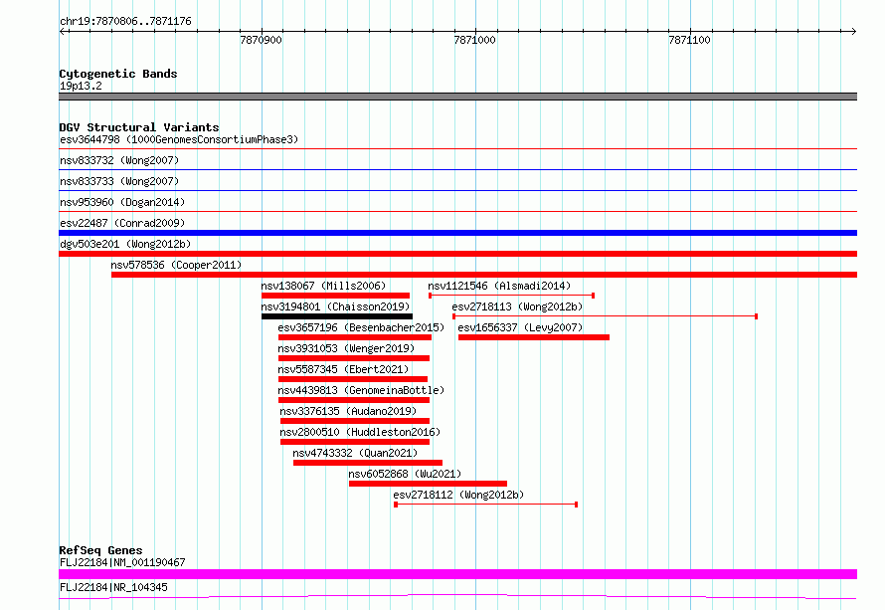Select nsv953960 (Dogan2014) variant label
The image size is (885, 610).
pyautogui.click(x=122, y=202)
